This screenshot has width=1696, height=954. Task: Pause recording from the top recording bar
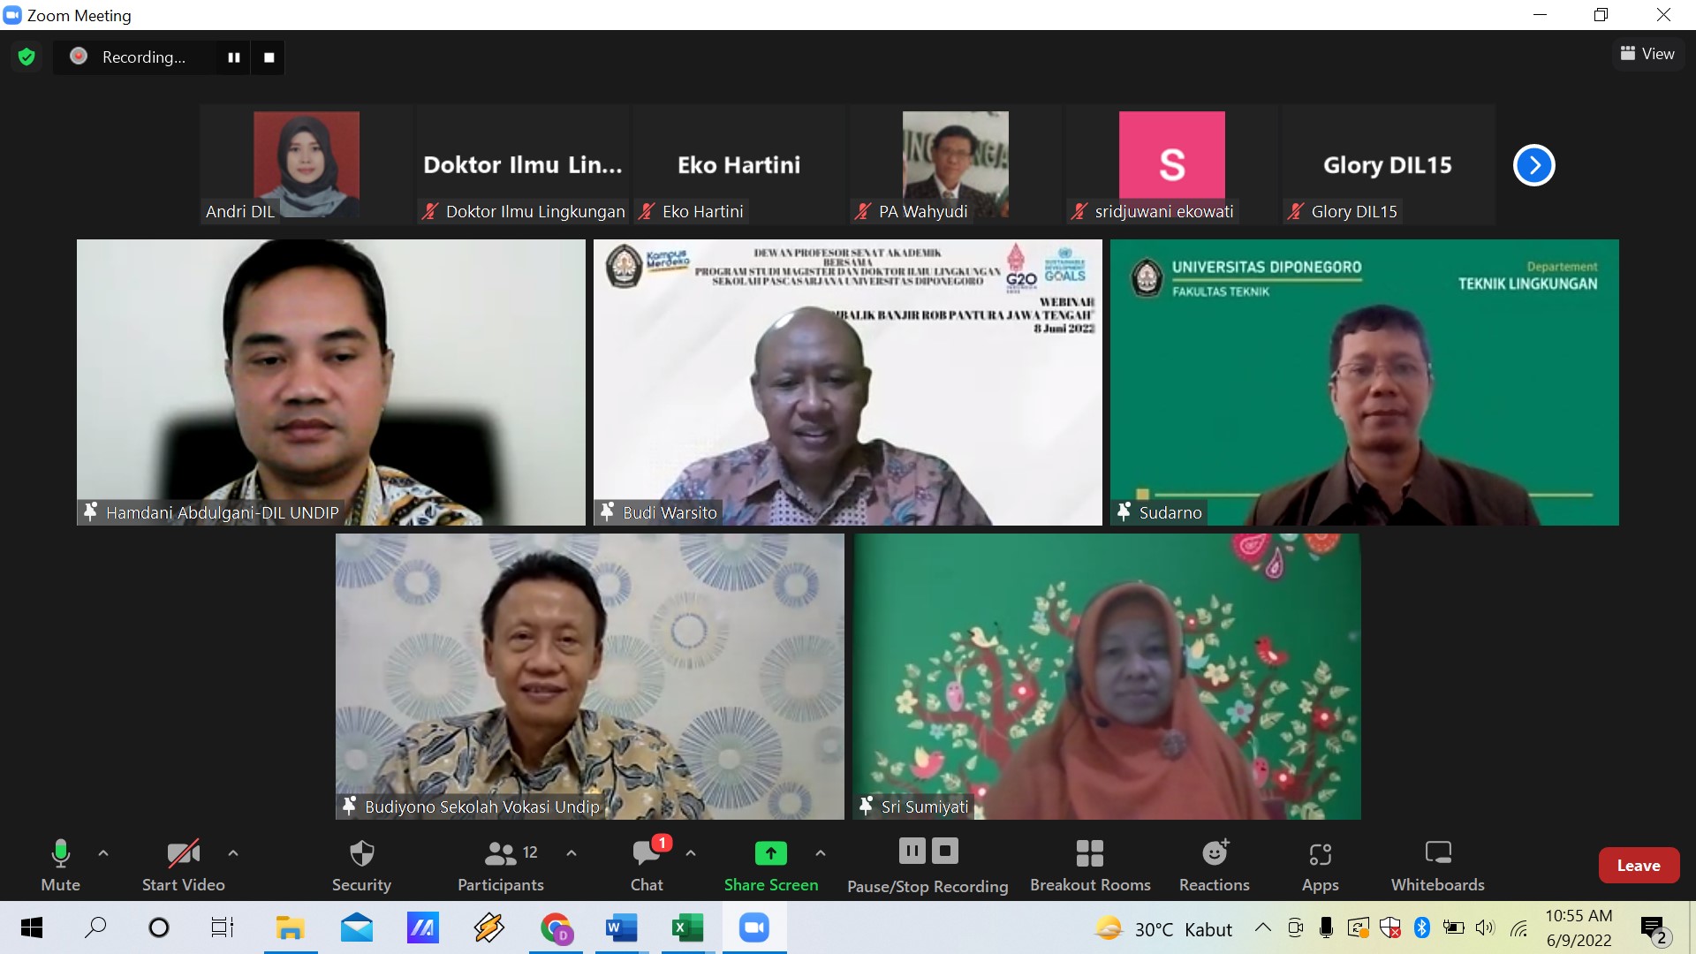[234, 57]
